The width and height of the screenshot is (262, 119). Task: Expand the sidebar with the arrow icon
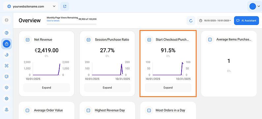pyautogui.click(x=7, y=20)
